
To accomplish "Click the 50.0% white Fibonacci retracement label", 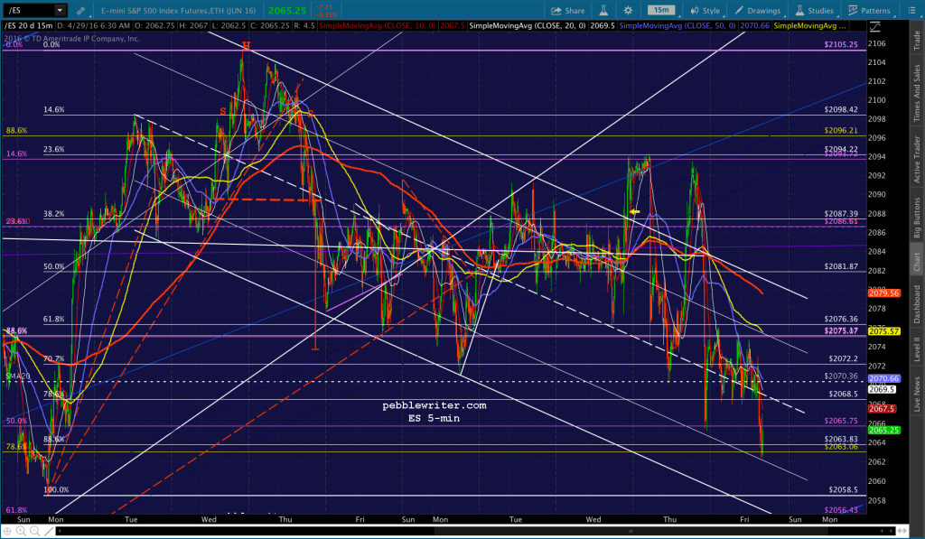I will (53, 266).
